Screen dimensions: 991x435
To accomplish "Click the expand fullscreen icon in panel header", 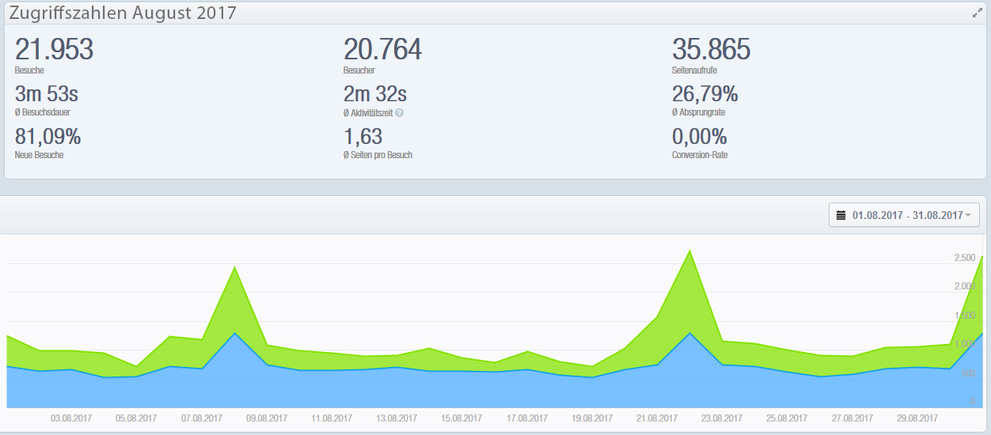I will coord(977,13).
